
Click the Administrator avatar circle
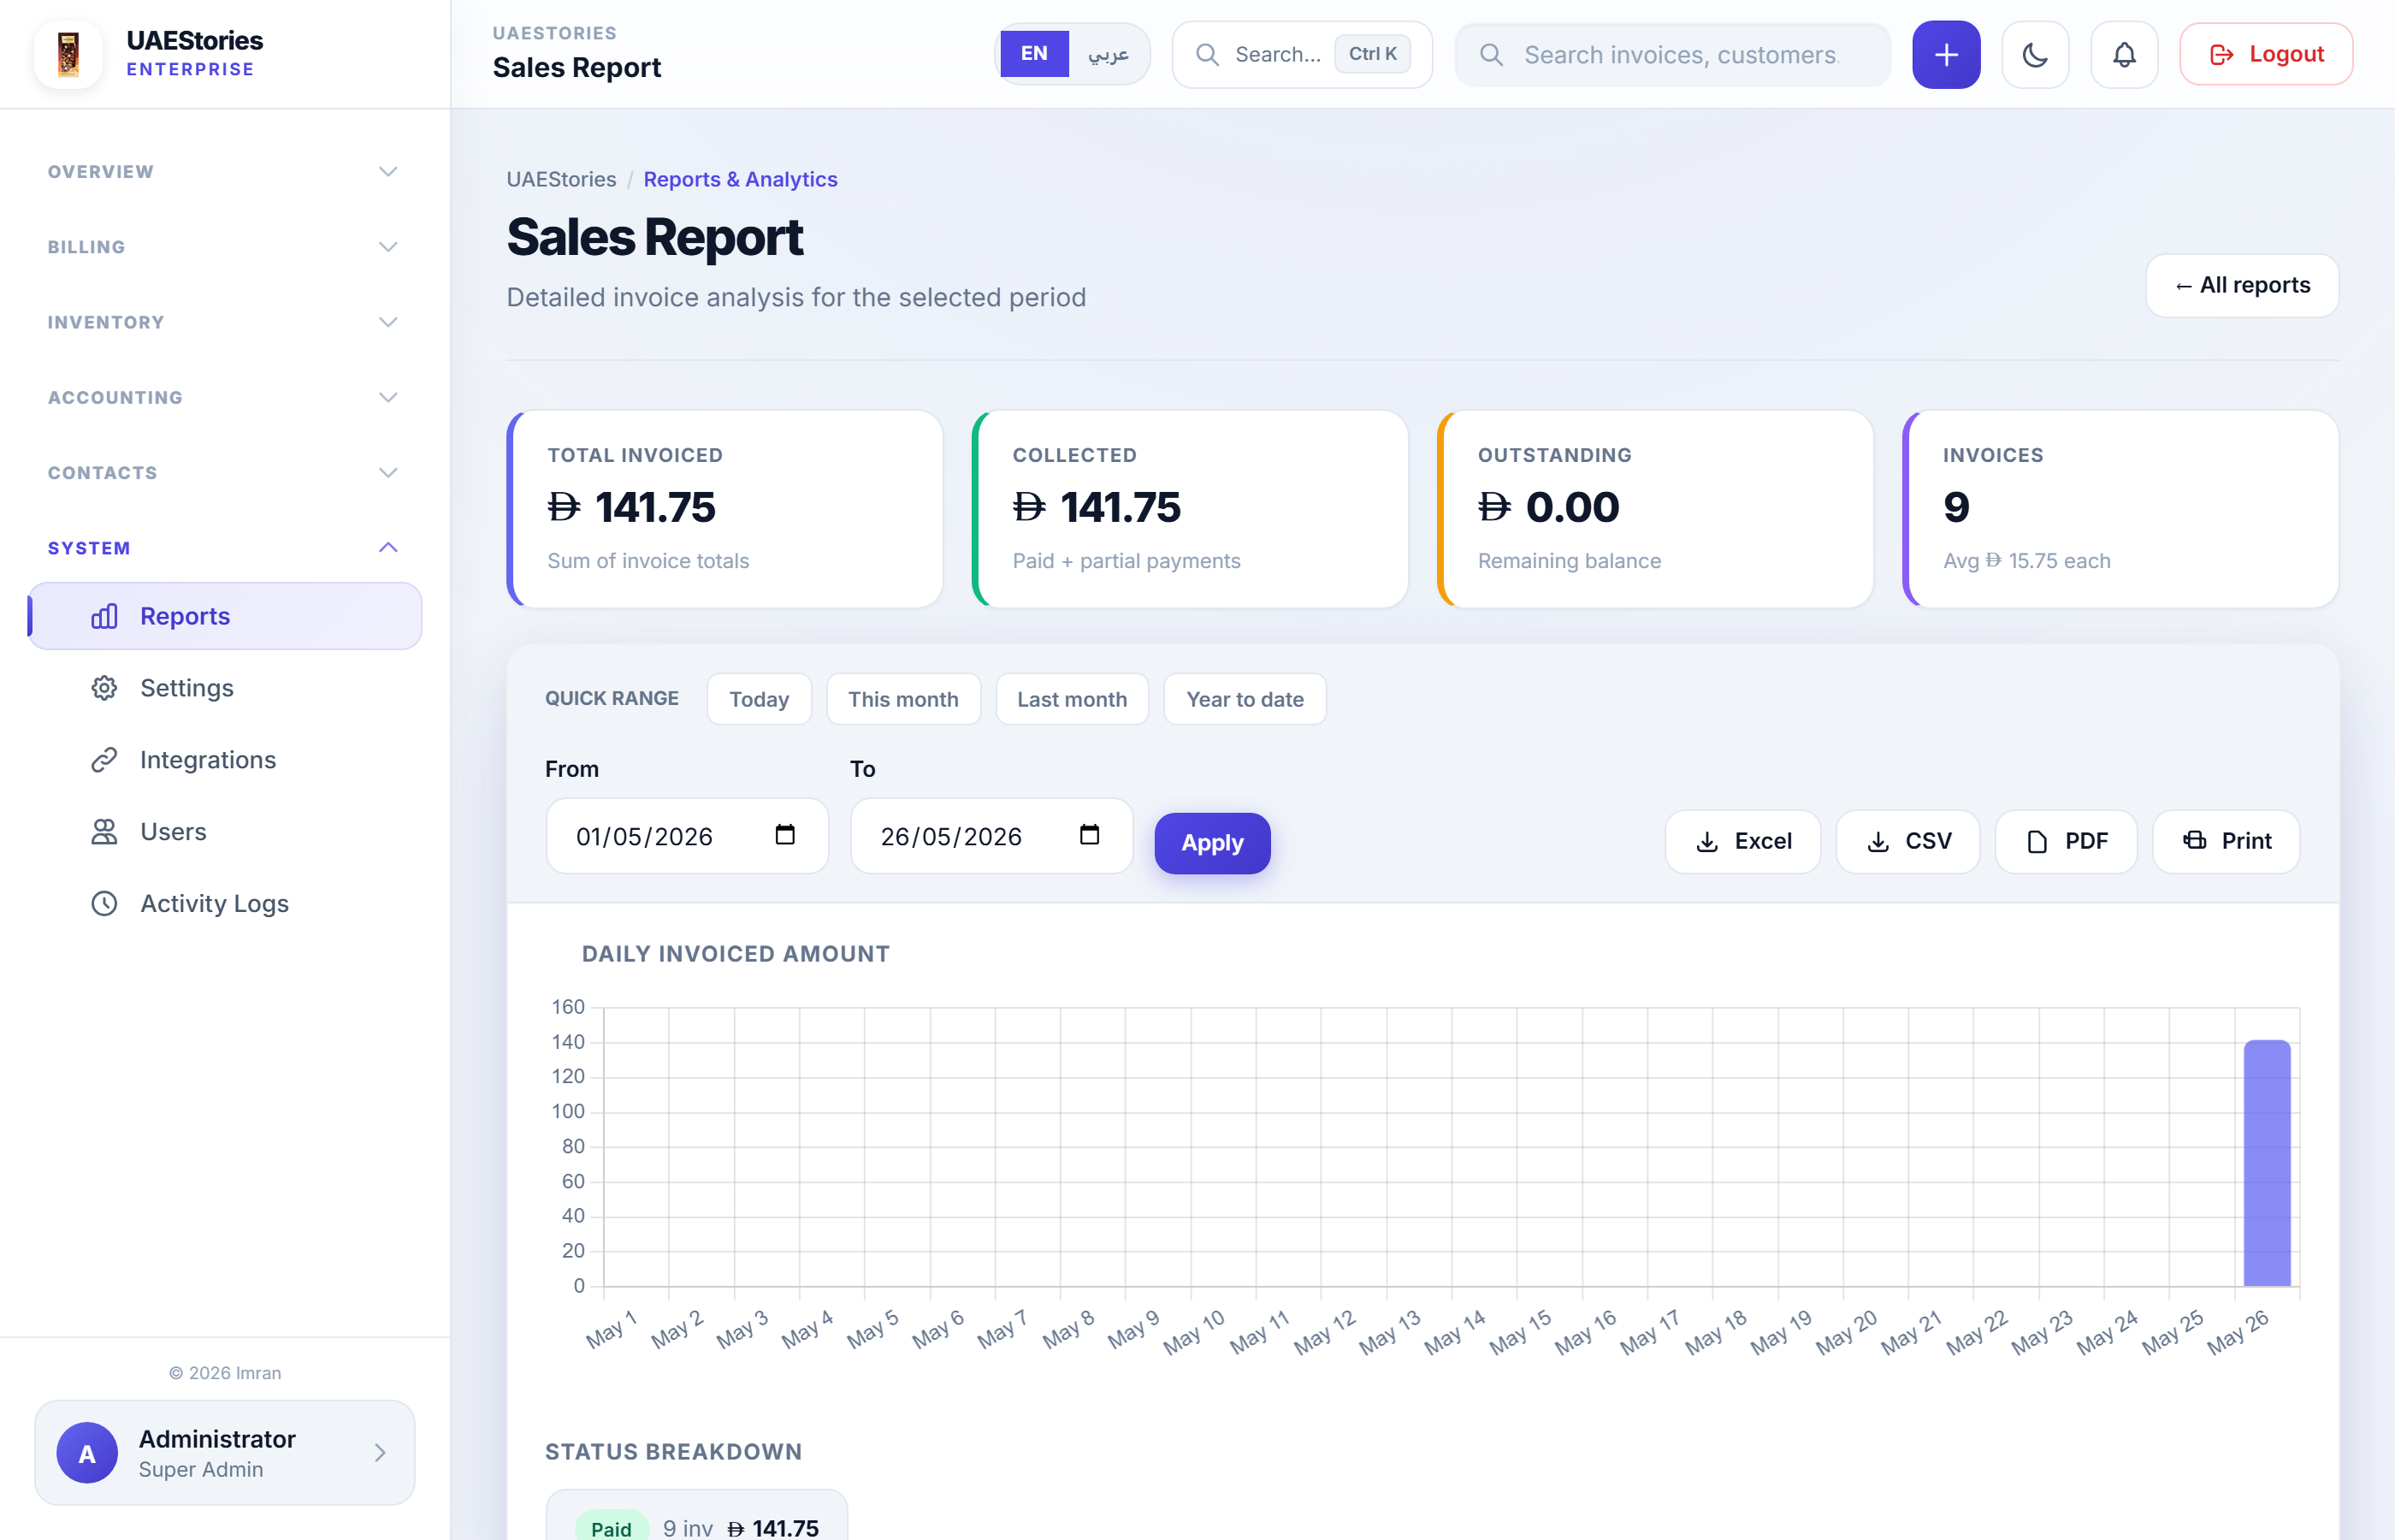pyautogui.click(x=87, y=1453)
